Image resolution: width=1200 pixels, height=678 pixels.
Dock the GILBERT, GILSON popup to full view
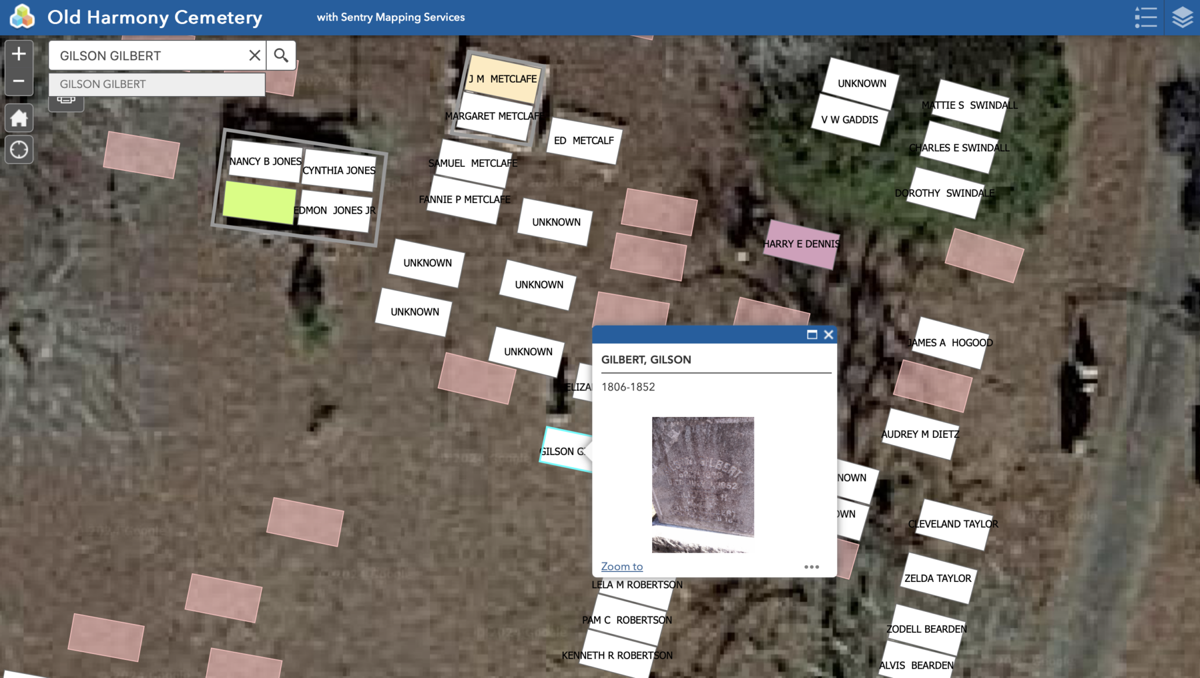tap(813, 335)
